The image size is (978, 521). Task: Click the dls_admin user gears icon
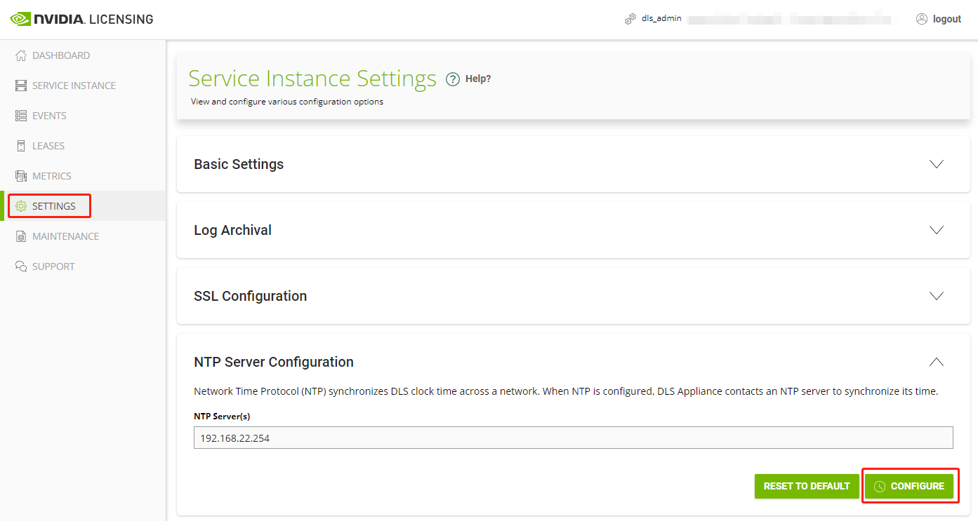630,19
